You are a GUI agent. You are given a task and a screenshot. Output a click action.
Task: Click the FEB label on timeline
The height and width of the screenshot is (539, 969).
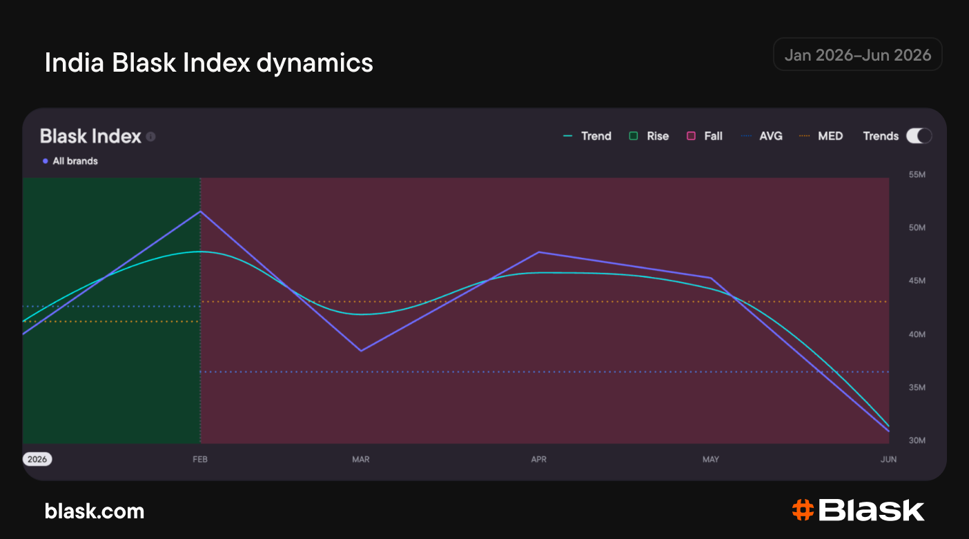[x=200, y=459]
